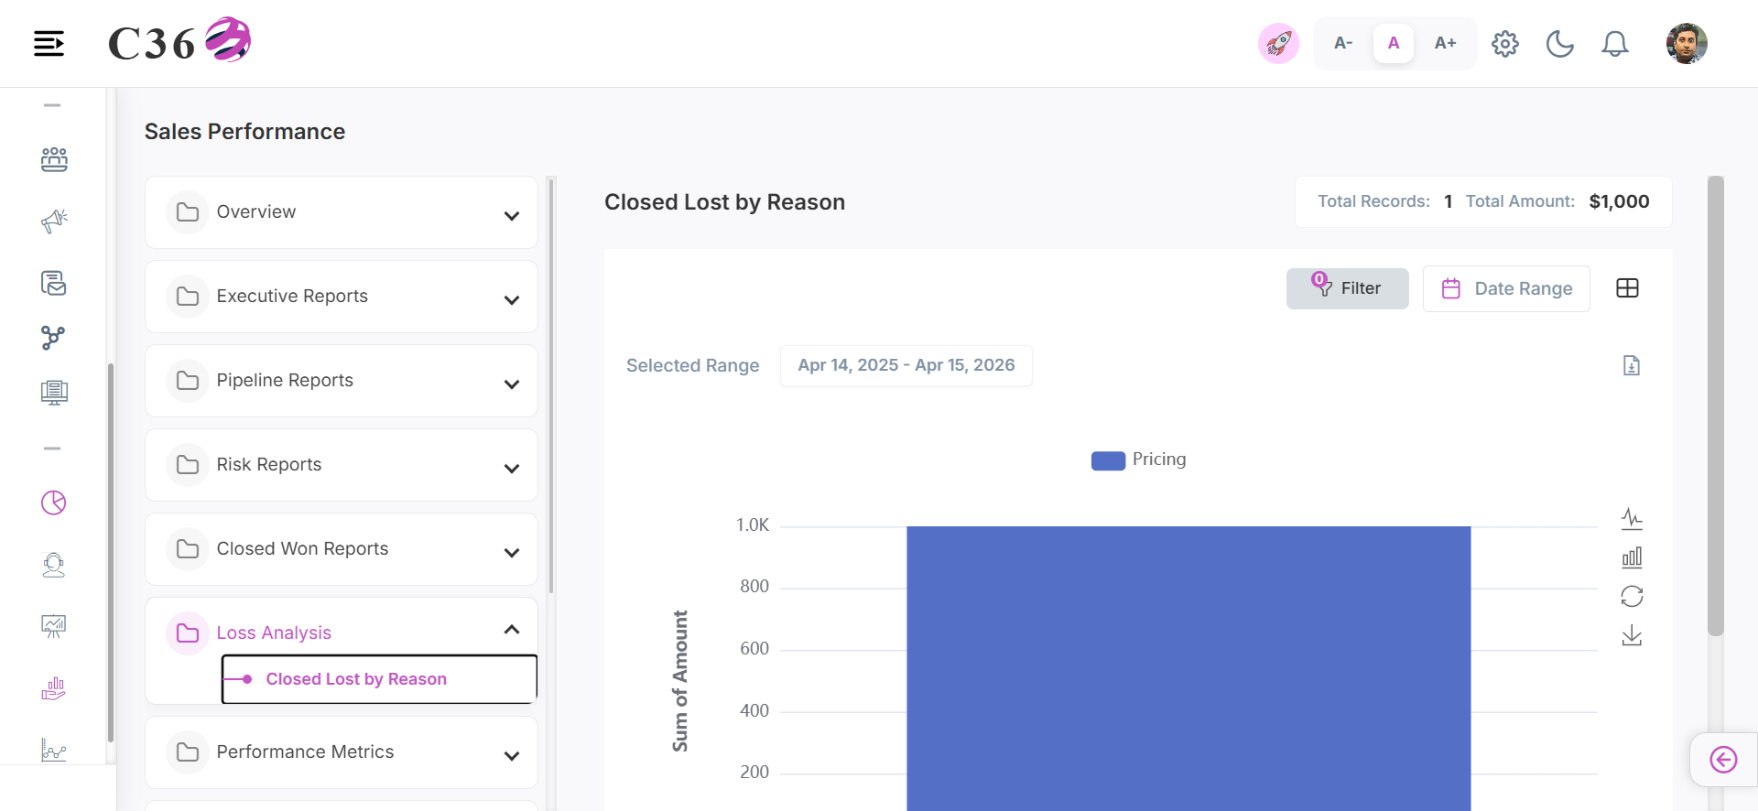Click the Executive Reports folder icon
Screen dimensions: 1758x811
tap(188, 297)
